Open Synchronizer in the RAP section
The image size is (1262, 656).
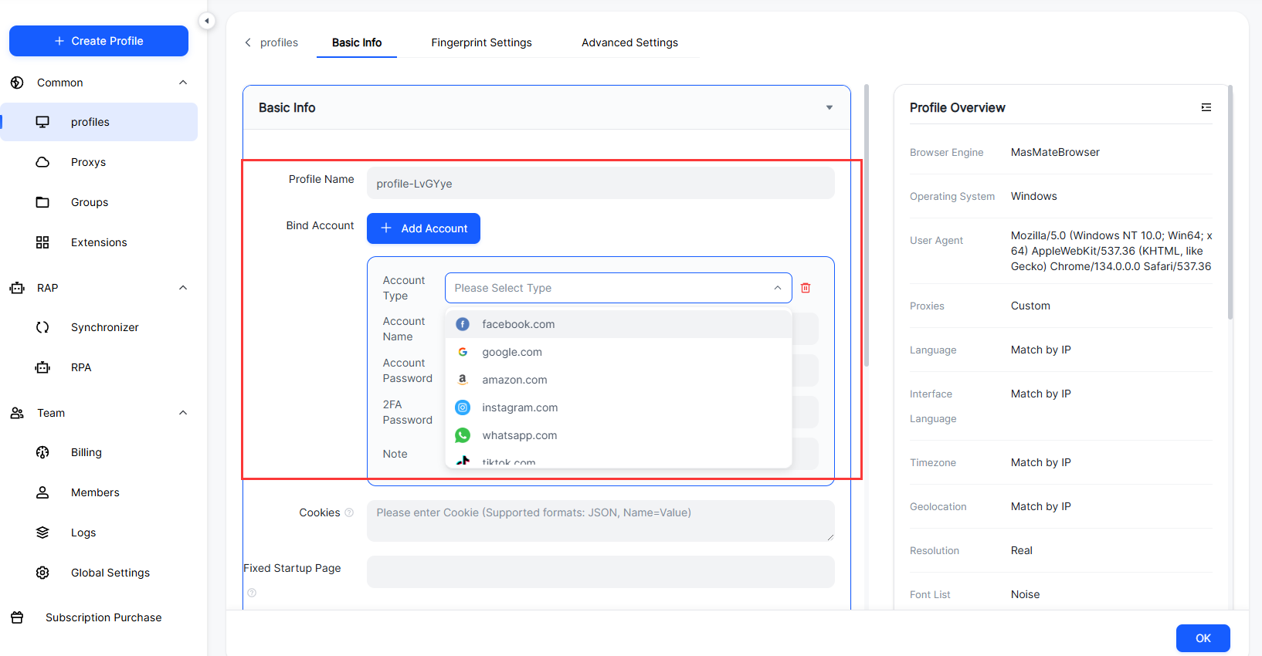click(104, 327)
